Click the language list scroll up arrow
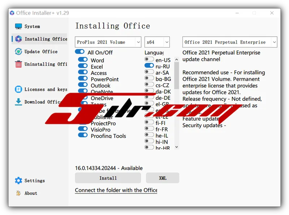Image resolution: width=289 pixels, height=215 pixels. point(177,59)
